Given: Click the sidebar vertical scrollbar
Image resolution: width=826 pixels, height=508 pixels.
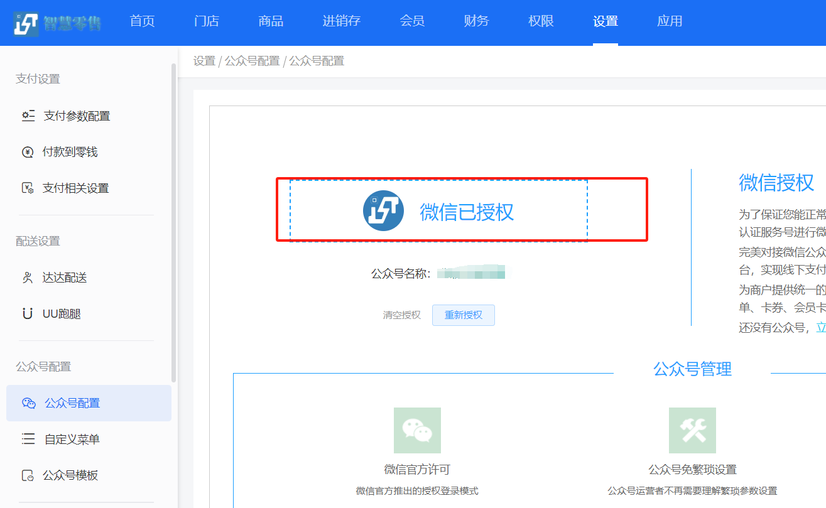Looking at the screenshot, I should coord(174,223).
